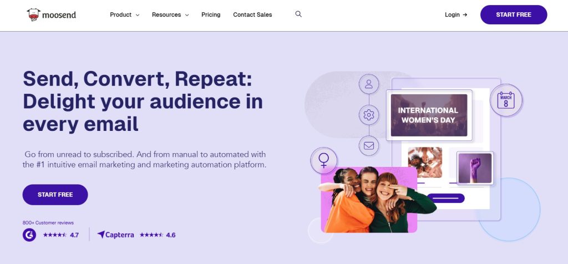Click the group huddle photo thumbnail

[425, 163]
